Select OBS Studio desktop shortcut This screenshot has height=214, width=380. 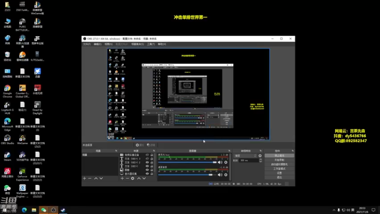click(x=7, y=140)
